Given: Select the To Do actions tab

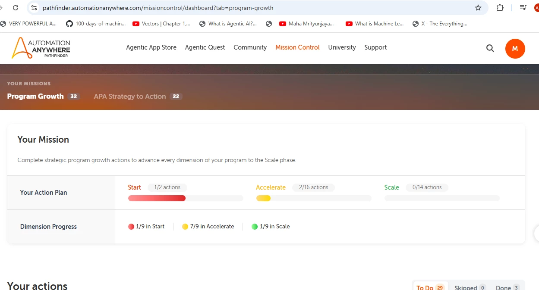Looking at the screenshot, I should (430, 287).
